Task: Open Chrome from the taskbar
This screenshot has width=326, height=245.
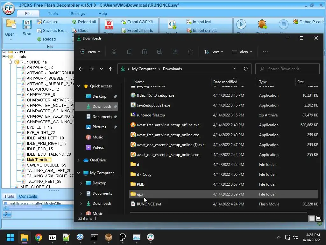Action: (38, 237)
